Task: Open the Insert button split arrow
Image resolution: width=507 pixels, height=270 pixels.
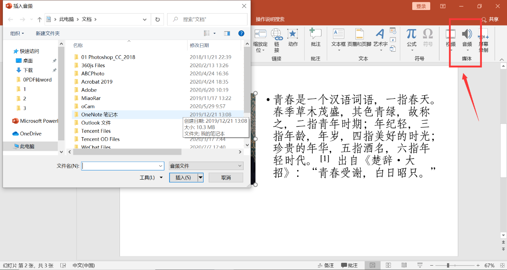Action: coord(201,178)
